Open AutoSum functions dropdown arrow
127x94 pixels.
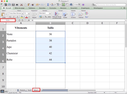pyautogui.click(x=50, y=5)
